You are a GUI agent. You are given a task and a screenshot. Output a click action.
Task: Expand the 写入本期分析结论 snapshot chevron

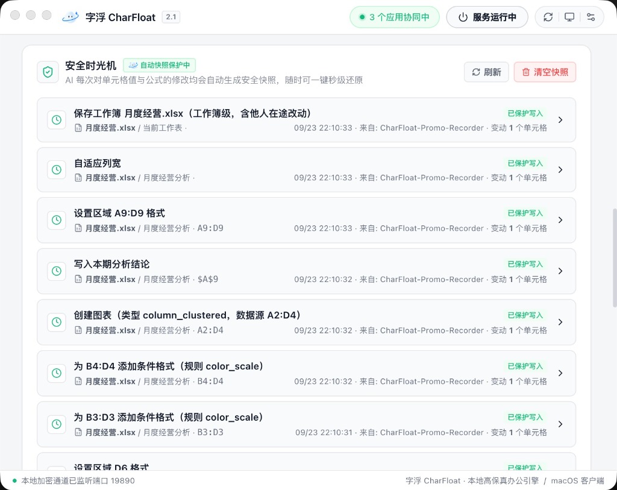coord(560,271)
